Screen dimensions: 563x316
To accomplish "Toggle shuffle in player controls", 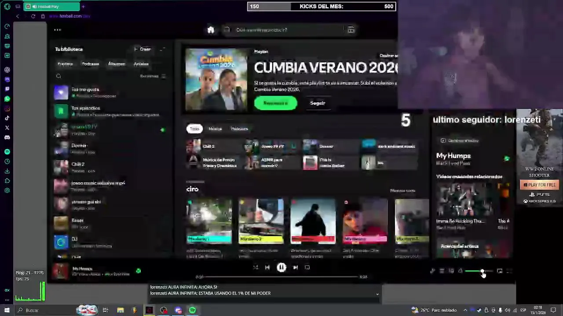I will pyautogui.click(x=256, y=267).
